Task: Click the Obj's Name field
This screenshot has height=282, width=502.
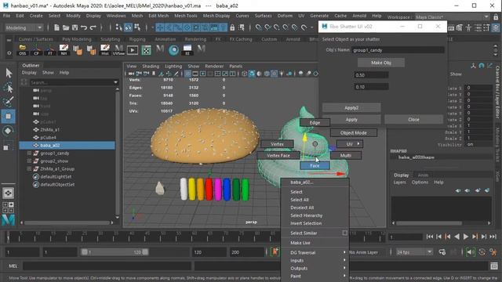Action: [398, 50]
